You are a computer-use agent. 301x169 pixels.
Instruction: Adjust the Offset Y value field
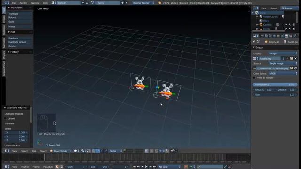(x=286, y=90)
